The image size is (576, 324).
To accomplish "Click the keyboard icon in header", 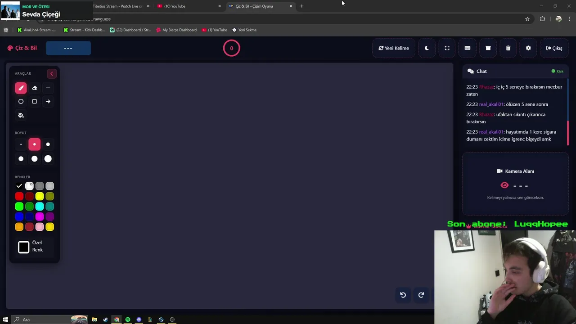I will (x=468, y=48).
